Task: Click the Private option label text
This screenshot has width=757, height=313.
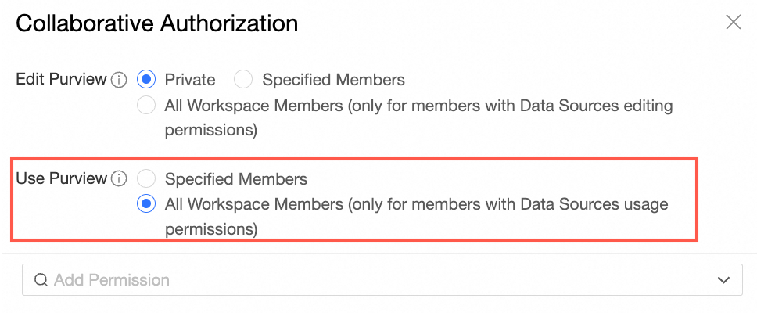Action: [190, 80]
